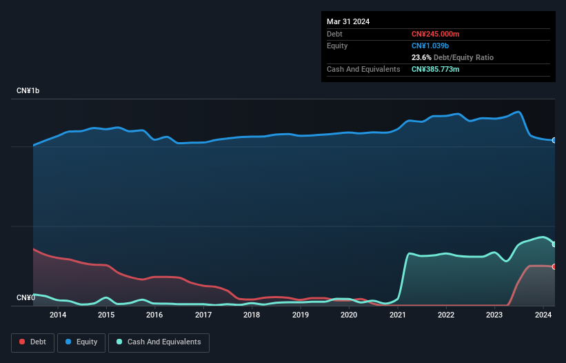Click the tooltip Equity row label

(x=337, y=46)
